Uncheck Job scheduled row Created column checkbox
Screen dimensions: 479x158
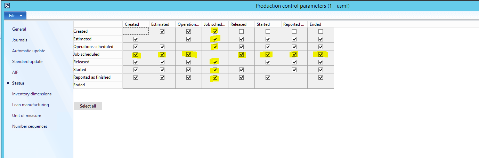click(x=136, y=55)
